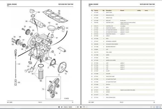Screen dimensions: 162x109
Task: Click callout number 72 in diagram
Action: (x=66, y=74)
